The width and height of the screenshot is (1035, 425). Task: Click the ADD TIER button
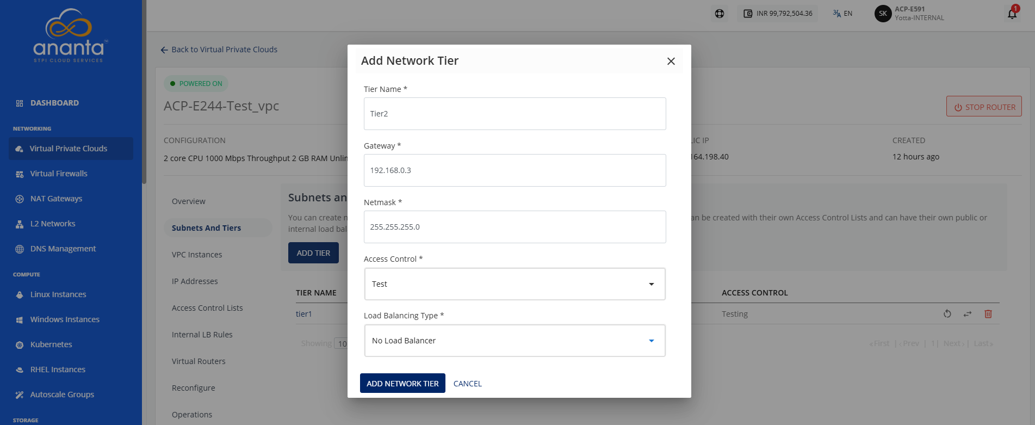(x=313, y=253)
